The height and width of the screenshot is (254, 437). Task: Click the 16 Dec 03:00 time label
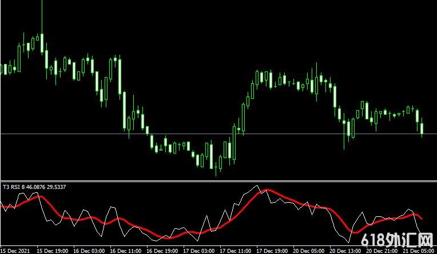point(89,251)
